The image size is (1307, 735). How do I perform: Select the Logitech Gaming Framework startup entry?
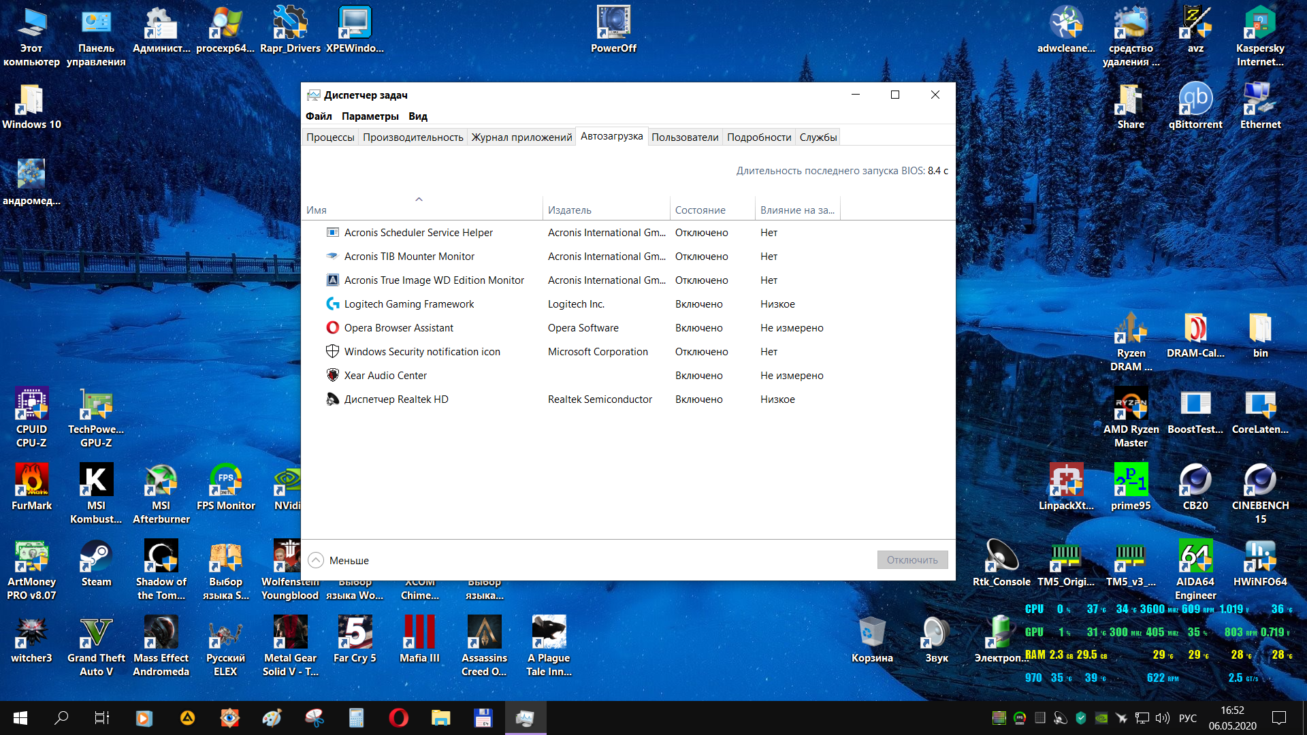pyautogui.click(x=408, y=304)
